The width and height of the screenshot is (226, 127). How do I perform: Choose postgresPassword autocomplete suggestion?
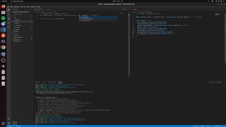point(98,19)
